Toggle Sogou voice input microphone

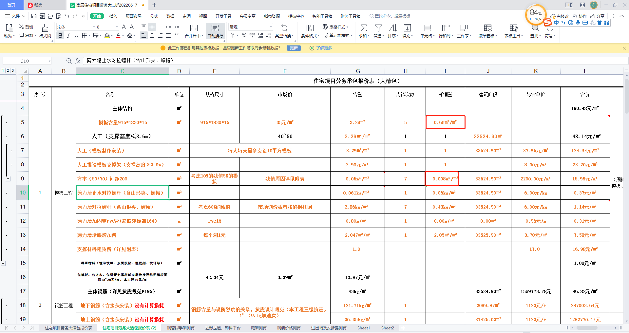click(x=578, y=23)
